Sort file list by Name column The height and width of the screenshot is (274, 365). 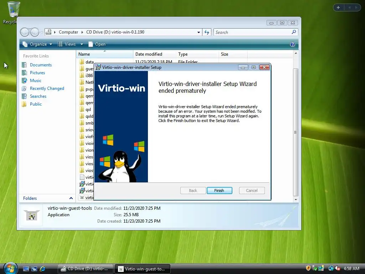104,54
